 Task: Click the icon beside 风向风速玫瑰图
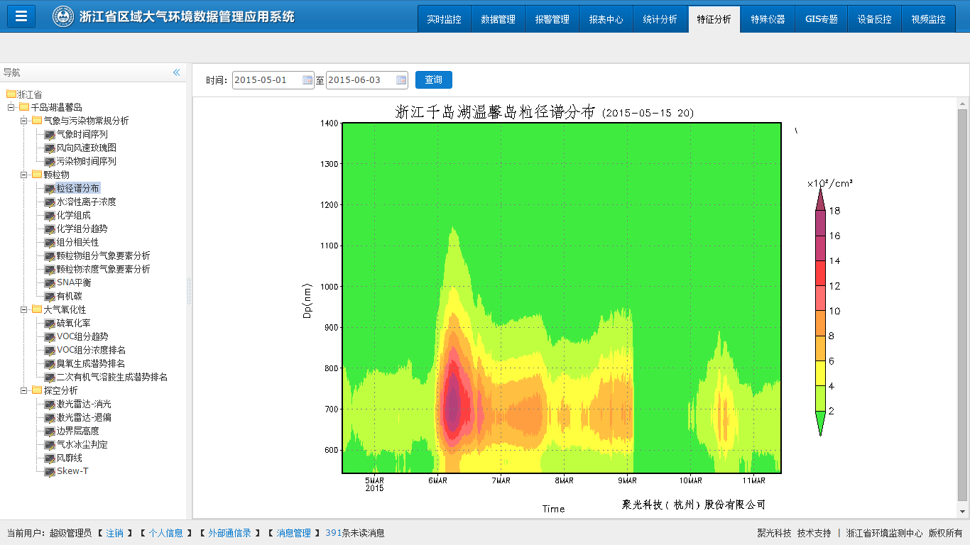coord(50,148)
